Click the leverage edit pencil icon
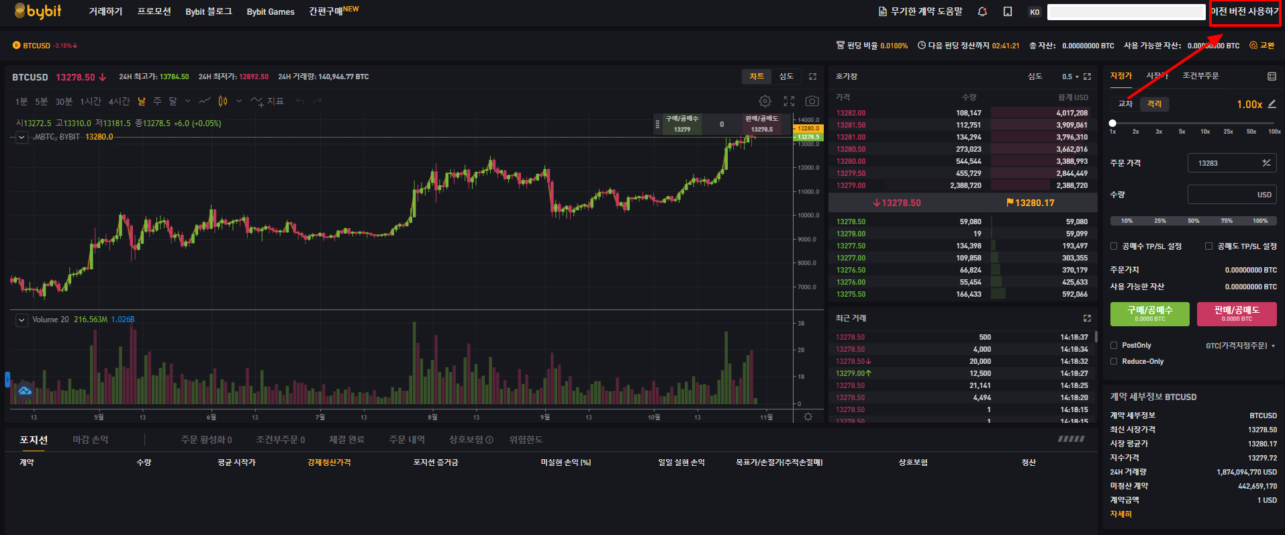This screenshot has height=535, width=1285. tap(1272, 104)
